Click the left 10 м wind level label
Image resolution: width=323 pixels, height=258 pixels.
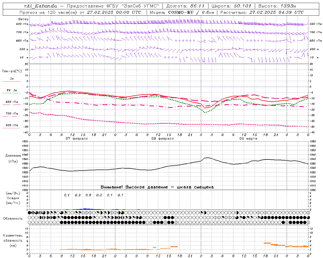24,58
